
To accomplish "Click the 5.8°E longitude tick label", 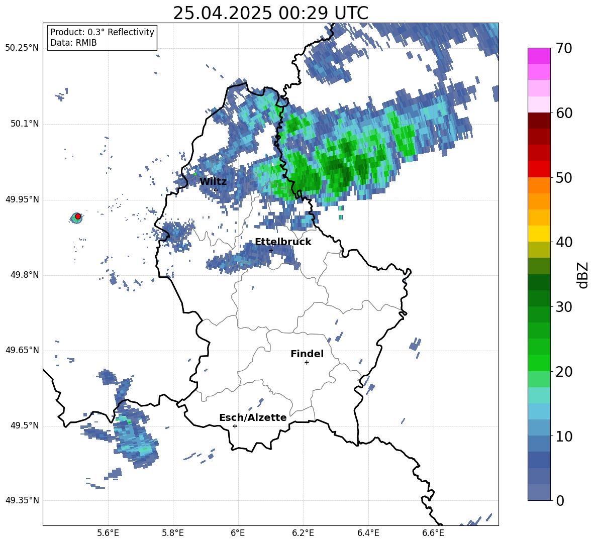I will coord(173,533).
